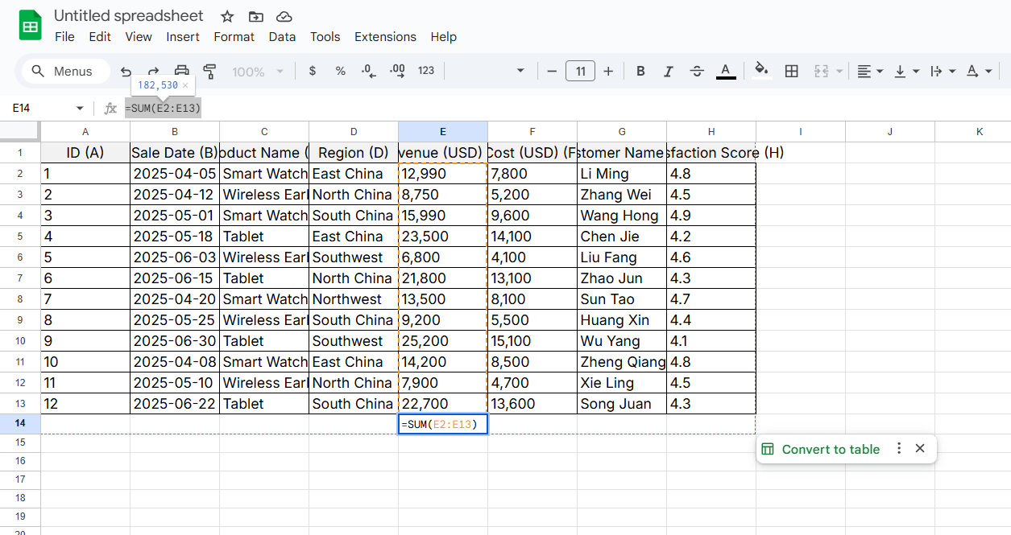The height and width of the screenshot is (535, 1011).
Task: Open the Format menu
Action: pos(234,37)
